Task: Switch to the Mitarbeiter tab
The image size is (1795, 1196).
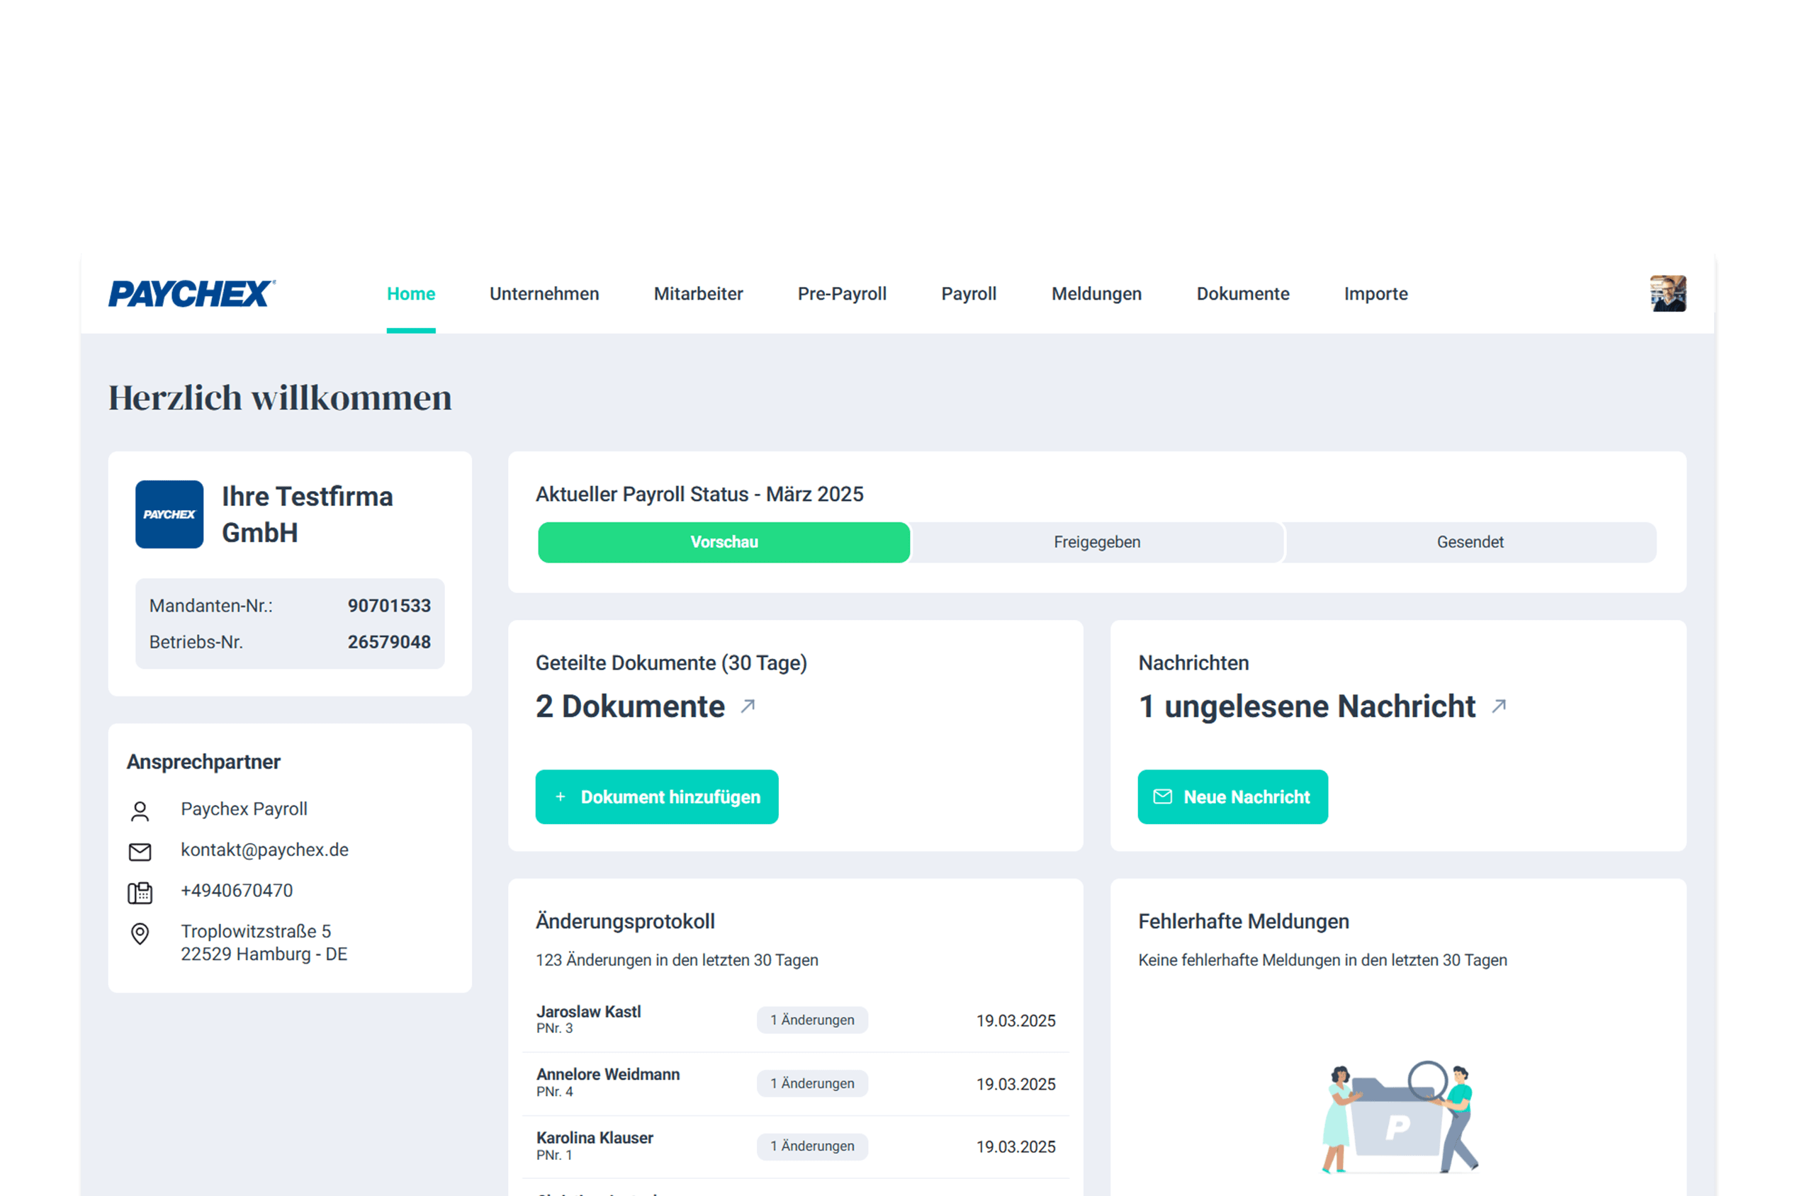Action: coord(698,293)
